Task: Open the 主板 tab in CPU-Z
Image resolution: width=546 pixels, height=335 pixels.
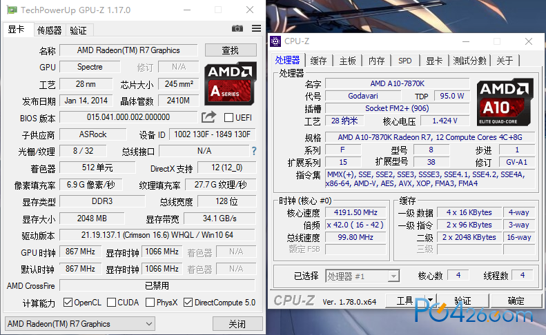Action: coord(347,61)
